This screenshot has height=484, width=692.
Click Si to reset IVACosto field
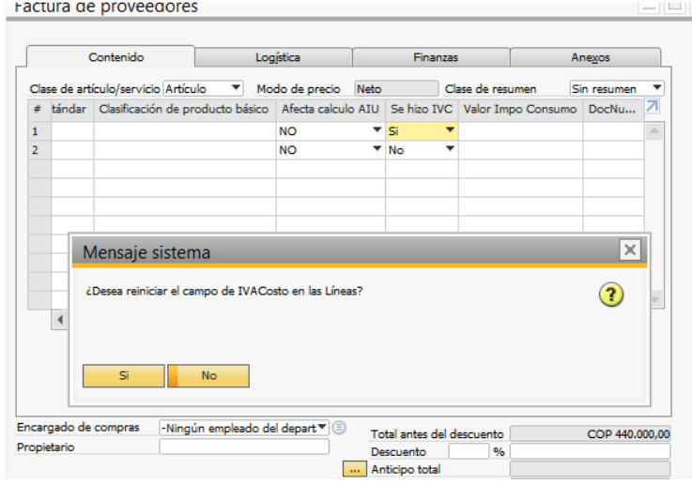pyautogui.click(x=123, y=375)
